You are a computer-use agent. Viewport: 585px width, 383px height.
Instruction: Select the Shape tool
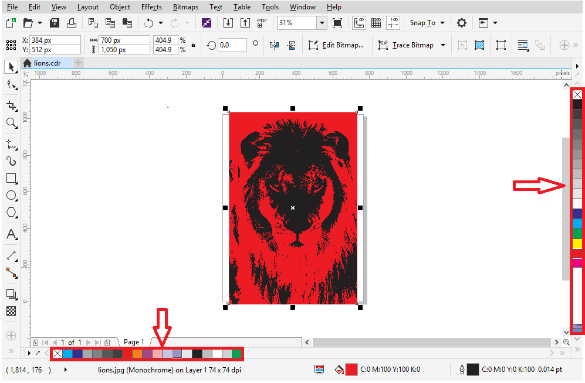tap(11, 86)
